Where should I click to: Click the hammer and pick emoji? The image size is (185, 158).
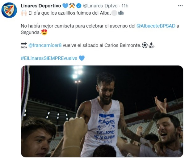click(x=72, y=6)
